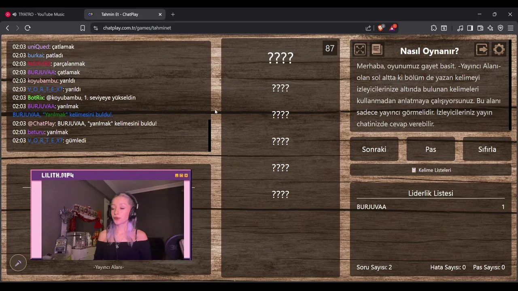The width and height of the screenshot is (518, 291).
Task: Click the share page icon in address bar
Action: [x=368, y=28]
